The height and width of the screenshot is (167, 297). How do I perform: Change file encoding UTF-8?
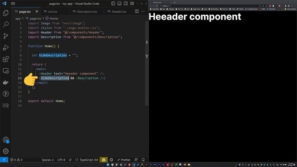[61, 160]
